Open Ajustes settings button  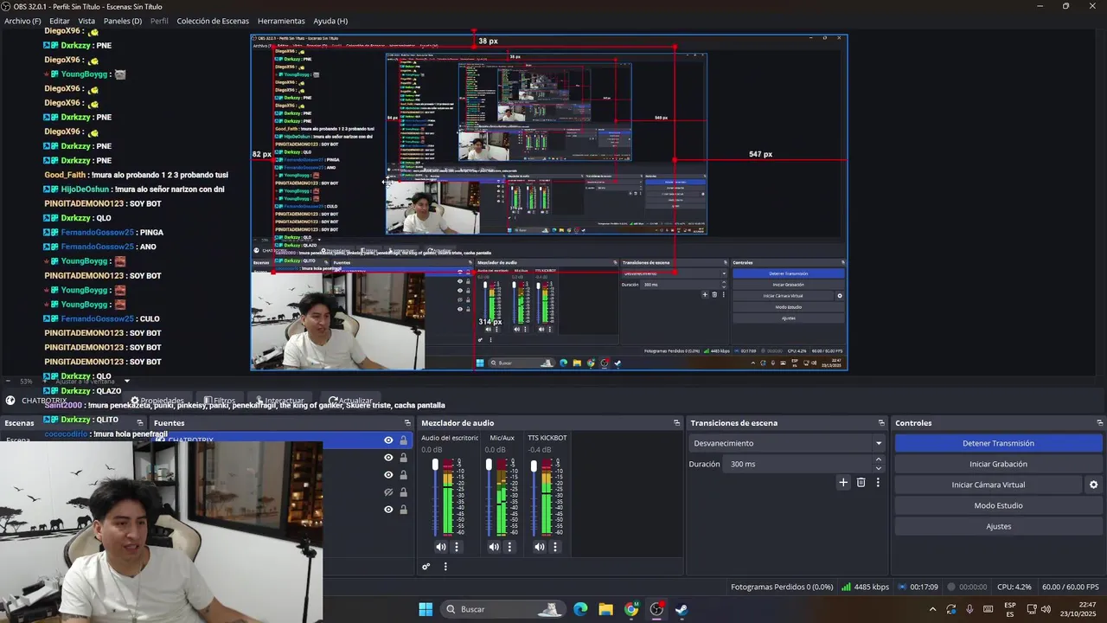(x=998, y=526)
